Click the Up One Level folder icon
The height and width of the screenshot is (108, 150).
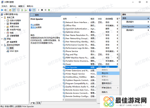[10, 10]
